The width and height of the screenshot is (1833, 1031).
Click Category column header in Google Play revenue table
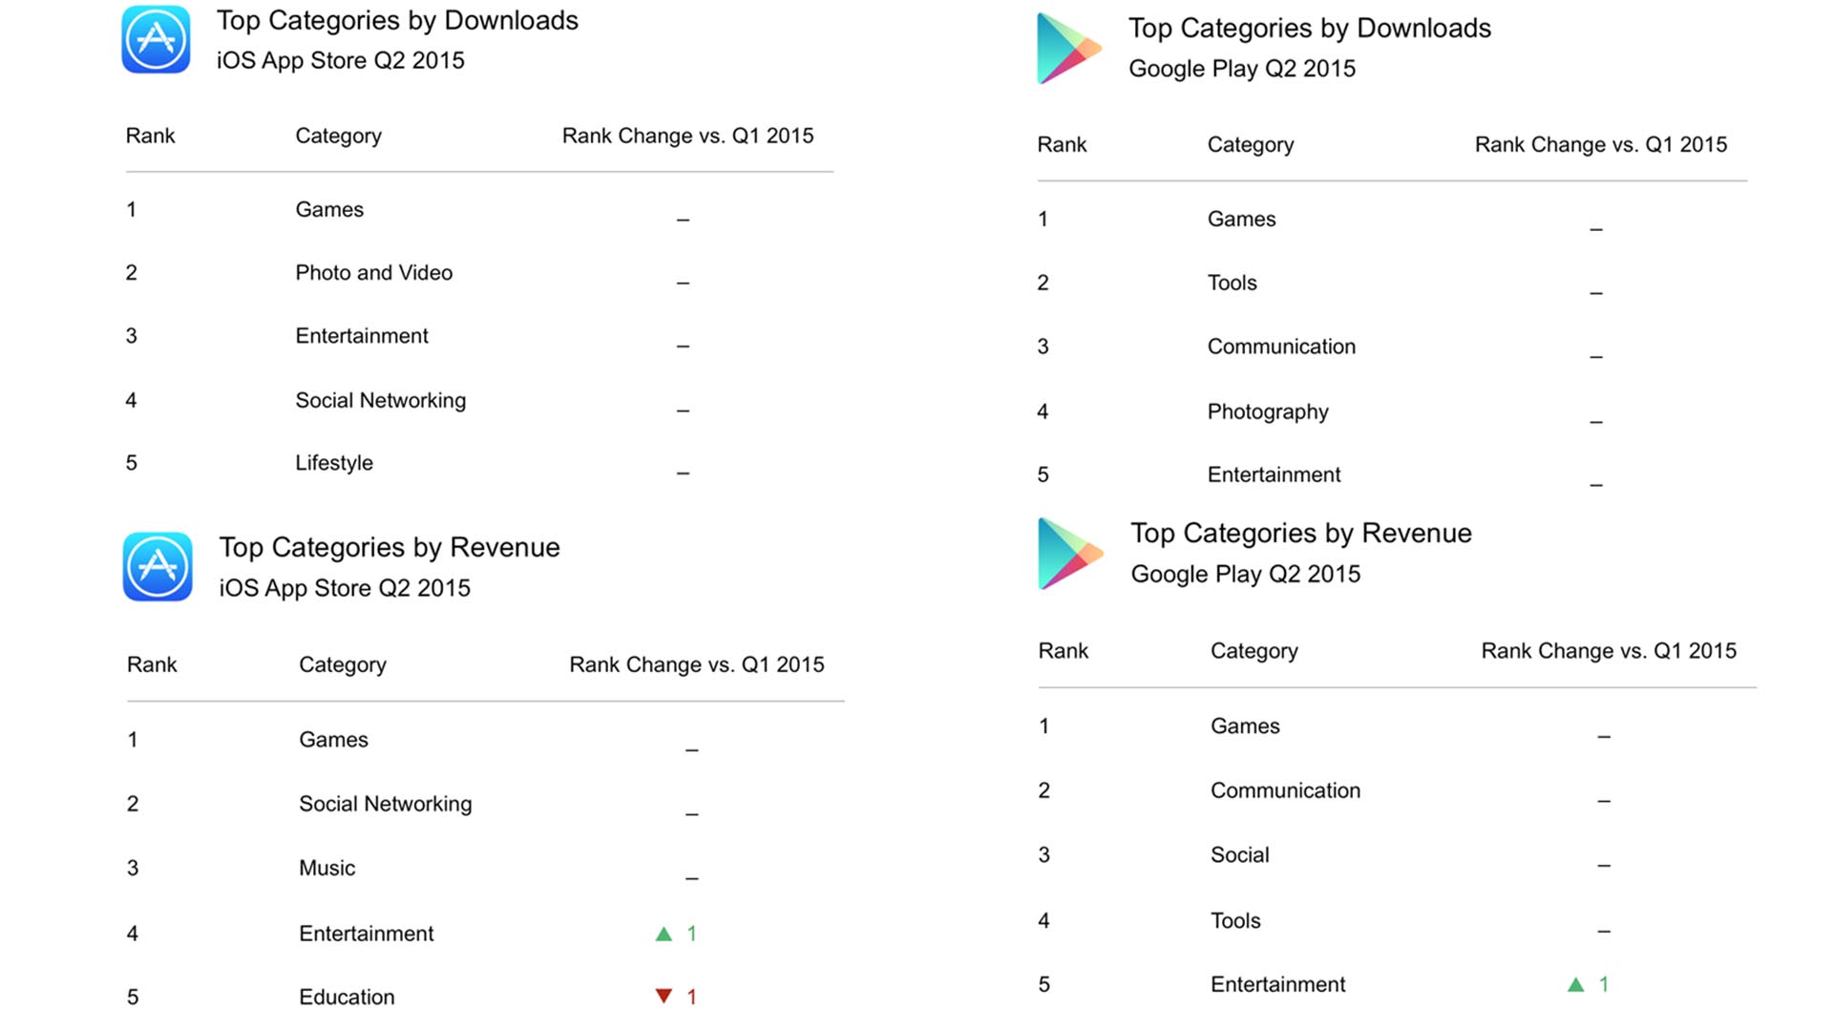1254,651
